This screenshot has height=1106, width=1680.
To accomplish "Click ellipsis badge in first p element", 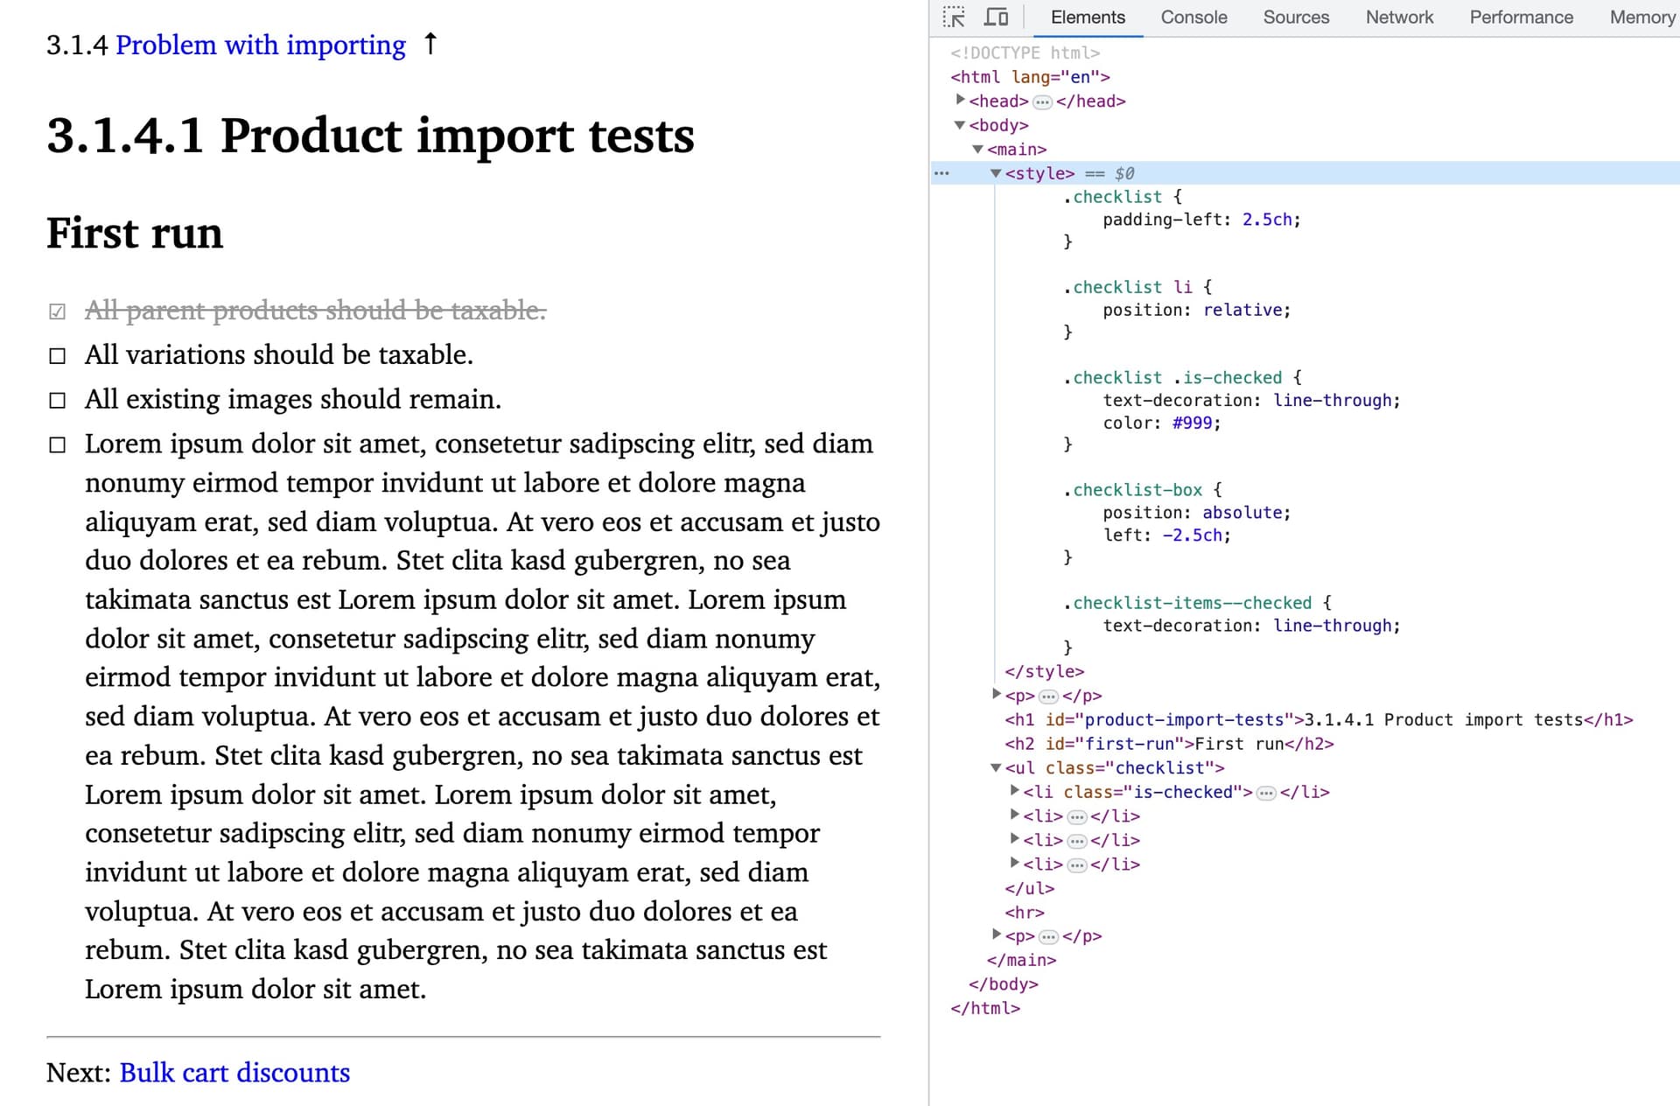I will pyautogui.click(x=1048, y=696).
